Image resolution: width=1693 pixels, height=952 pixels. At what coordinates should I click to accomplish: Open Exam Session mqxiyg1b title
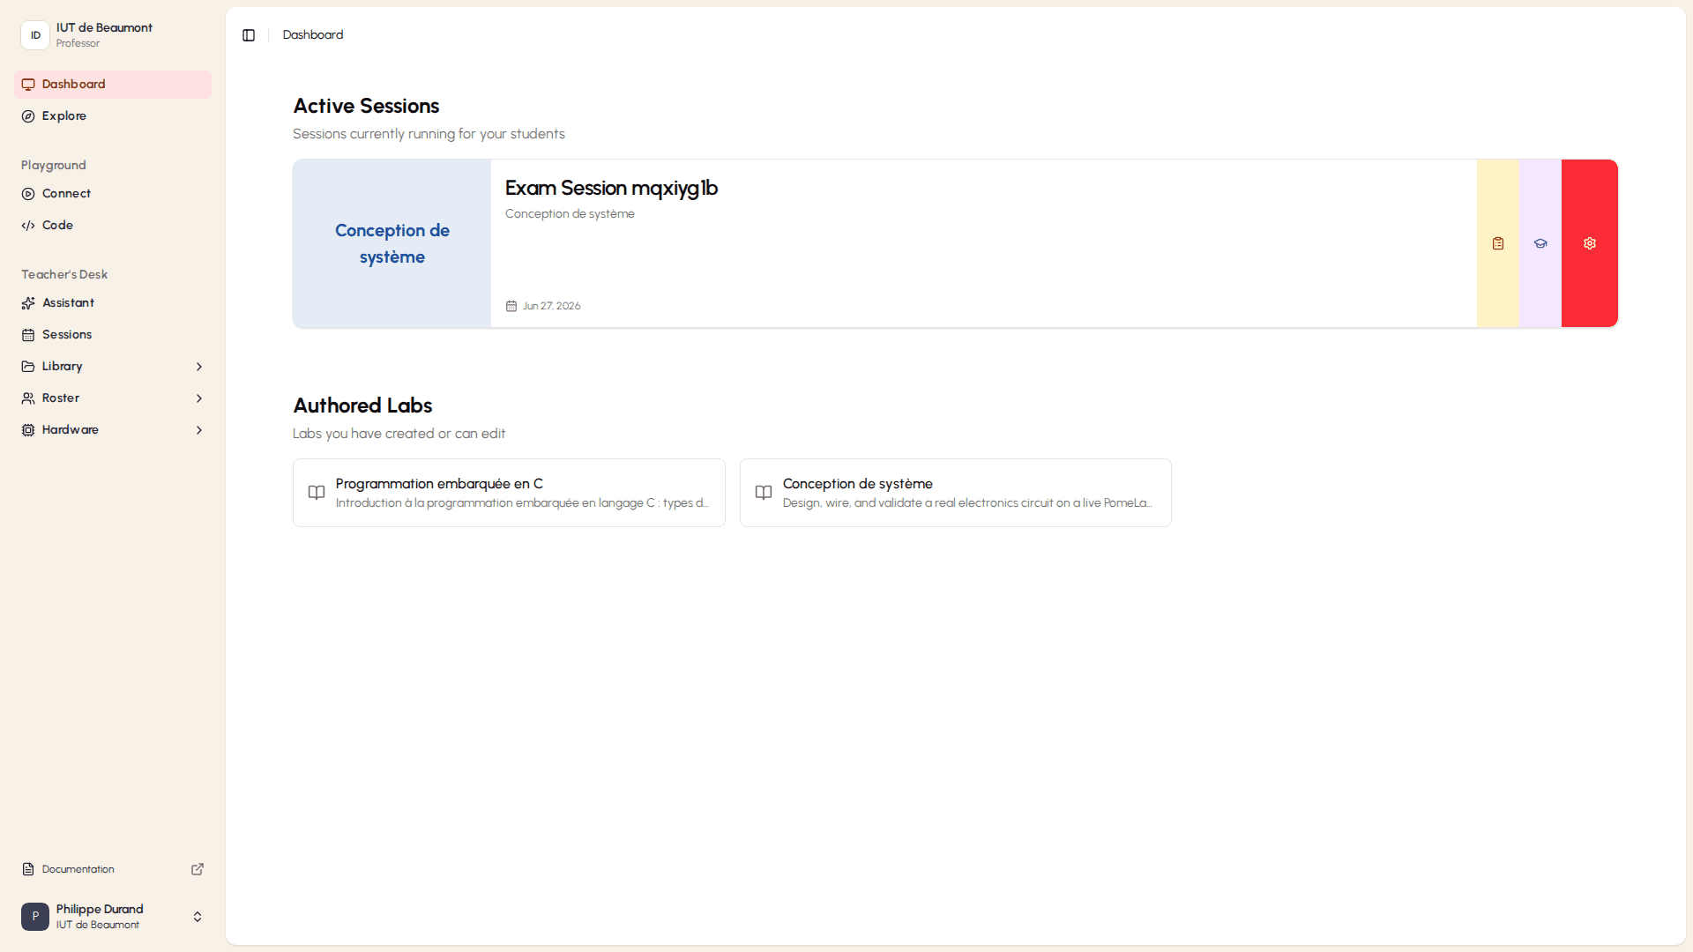611,188
